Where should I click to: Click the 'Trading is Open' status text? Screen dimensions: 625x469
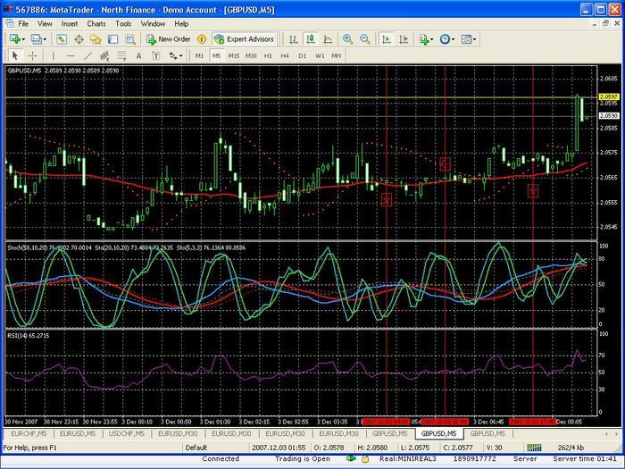point(303,459)
